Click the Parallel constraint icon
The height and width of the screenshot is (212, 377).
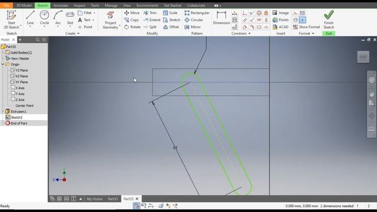(244, 20)
